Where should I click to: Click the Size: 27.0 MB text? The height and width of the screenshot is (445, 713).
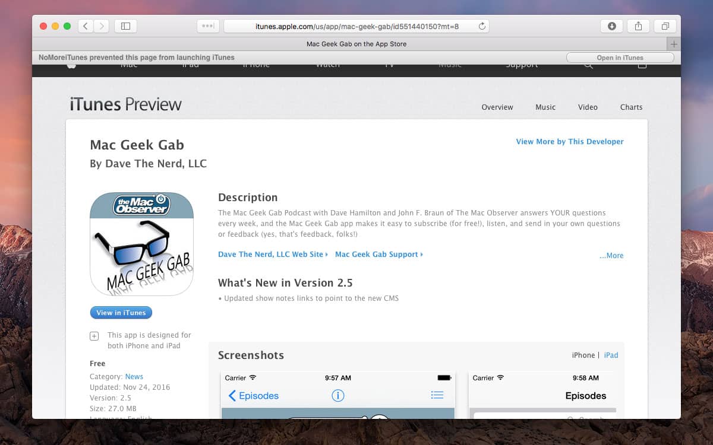[113, 409]
